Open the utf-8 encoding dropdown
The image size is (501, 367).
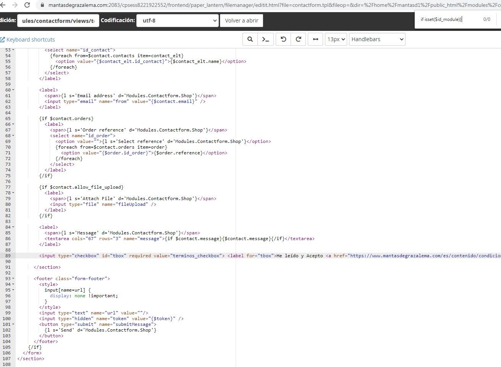(178, 21)
